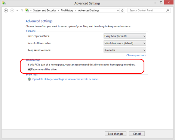Click the Clean up versions link
The height and width of the screenshot is (140, 175).
(x=136, y=55)
